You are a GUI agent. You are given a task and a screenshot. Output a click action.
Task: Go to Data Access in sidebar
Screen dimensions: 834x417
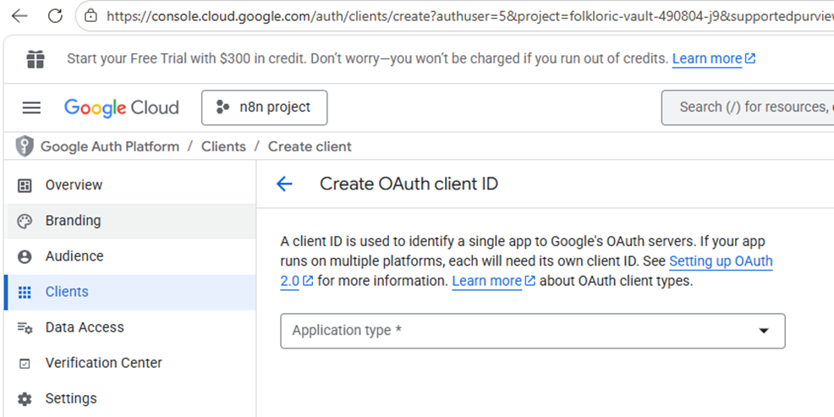click(85, 327)
